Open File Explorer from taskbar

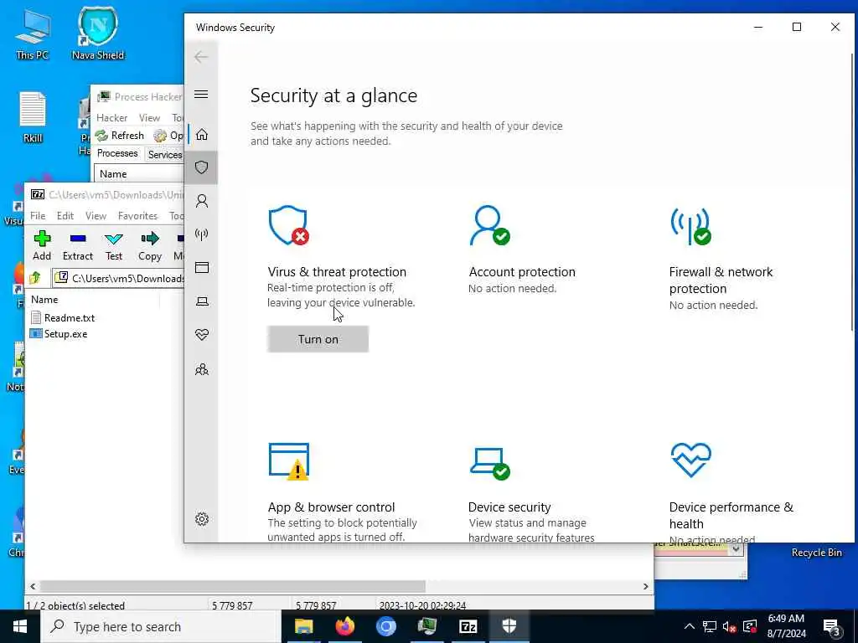coord(303,626)
